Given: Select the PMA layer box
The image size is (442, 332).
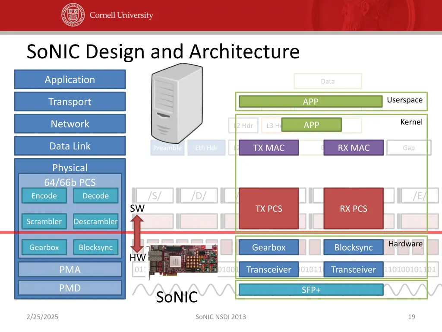Looking at the screenshot, I should (x=70, y=270).
